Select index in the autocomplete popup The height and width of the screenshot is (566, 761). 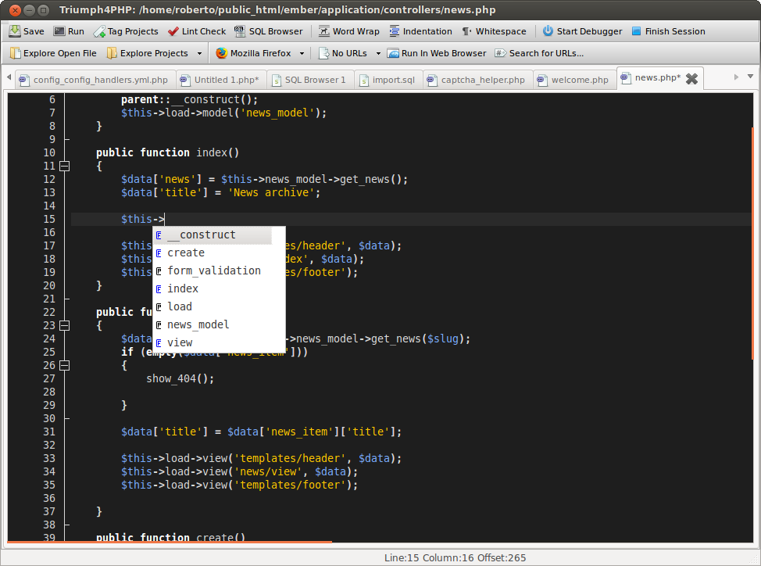tap(213, 288)
